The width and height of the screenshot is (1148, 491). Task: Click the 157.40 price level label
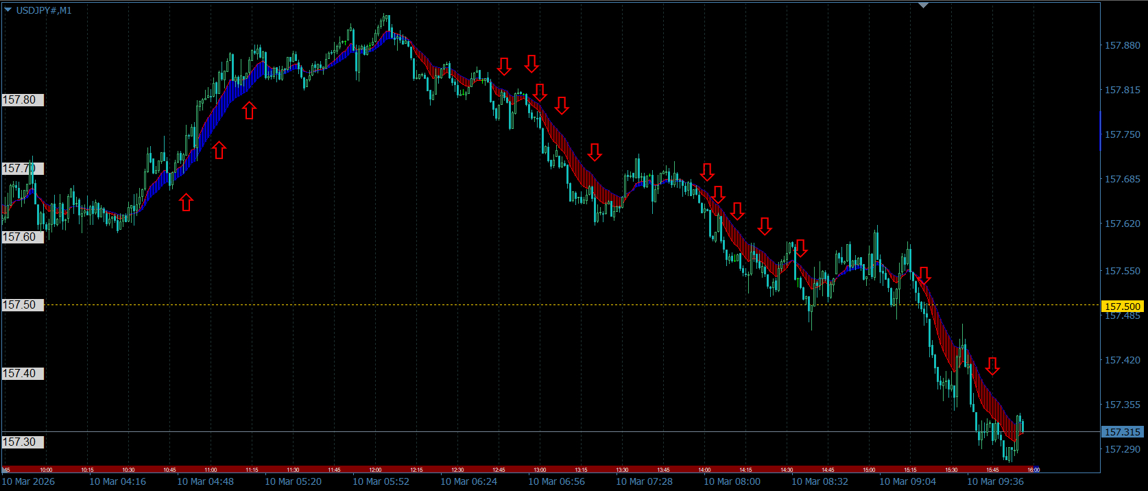(23, 374)
